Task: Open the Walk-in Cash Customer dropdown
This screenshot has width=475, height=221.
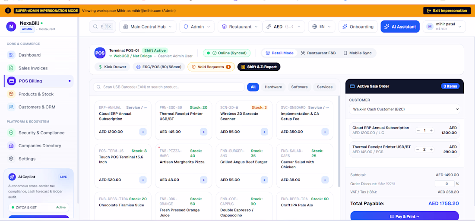Action: click(405, 109)
